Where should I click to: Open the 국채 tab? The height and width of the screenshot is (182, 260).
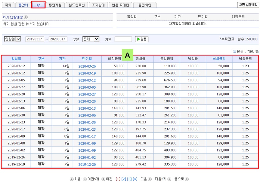(x=8, y=5)
